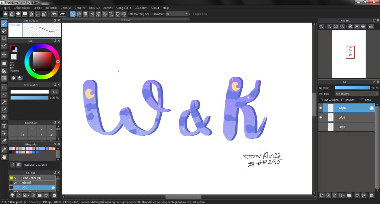
Task: Enable crisscross grid snap
Action: (x=85, y=14)
